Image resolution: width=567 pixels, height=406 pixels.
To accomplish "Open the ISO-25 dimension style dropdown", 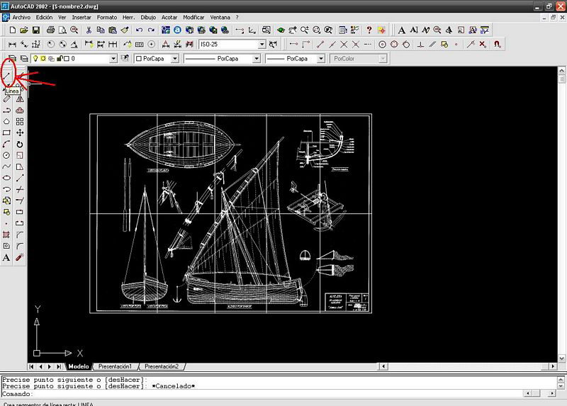I will point(262,45).
